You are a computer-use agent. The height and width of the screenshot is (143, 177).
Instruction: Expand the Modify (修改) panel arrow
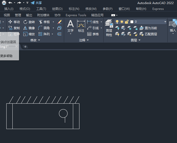[x=39, y=40]
